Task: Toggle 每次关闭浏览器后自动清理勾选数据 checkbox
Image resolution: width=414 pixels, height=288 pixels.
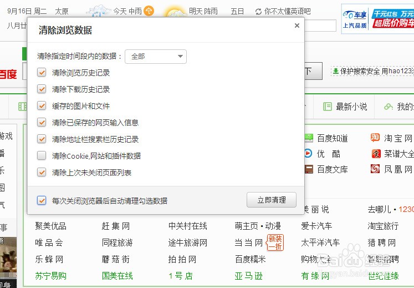Action: pos(42,200)
